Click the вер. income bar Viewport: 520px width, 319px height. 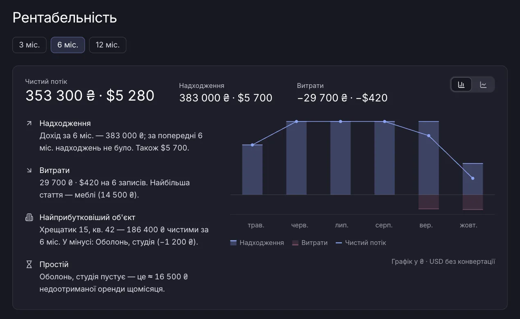(x=429, y=158)
